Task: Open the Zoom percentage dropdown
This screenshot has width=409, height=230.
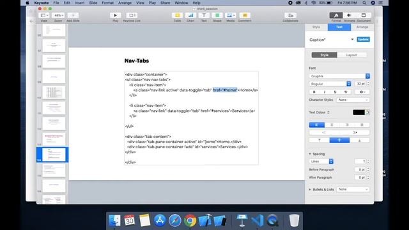Action: [58, 15]
